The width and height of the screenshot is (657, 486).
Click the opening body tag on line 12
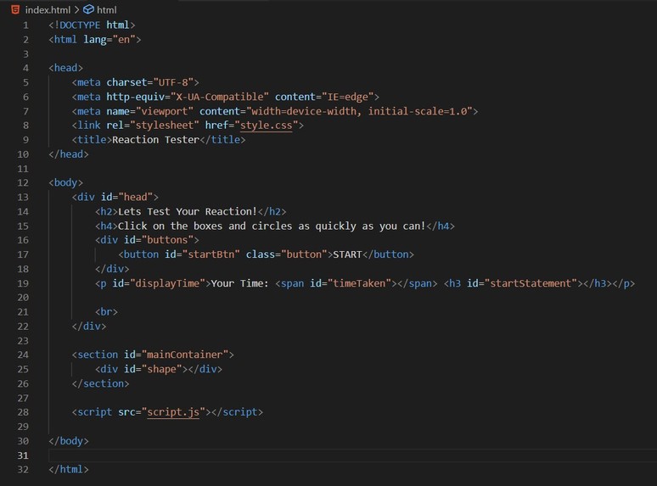(x=65, y=183)
